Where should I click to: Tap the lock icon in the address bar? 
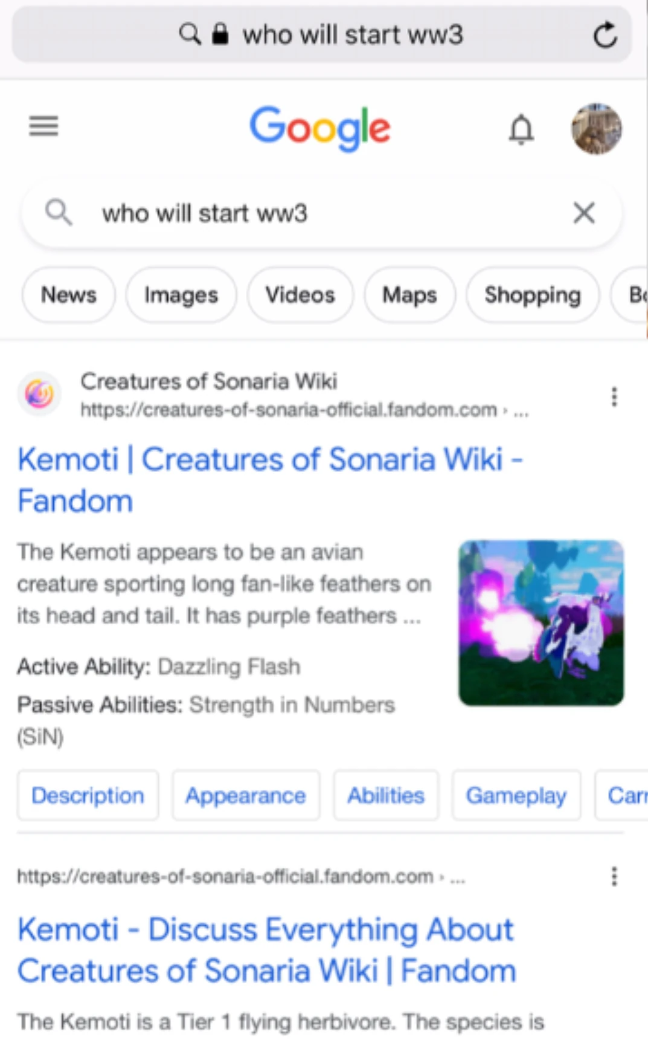click(220, 34)
